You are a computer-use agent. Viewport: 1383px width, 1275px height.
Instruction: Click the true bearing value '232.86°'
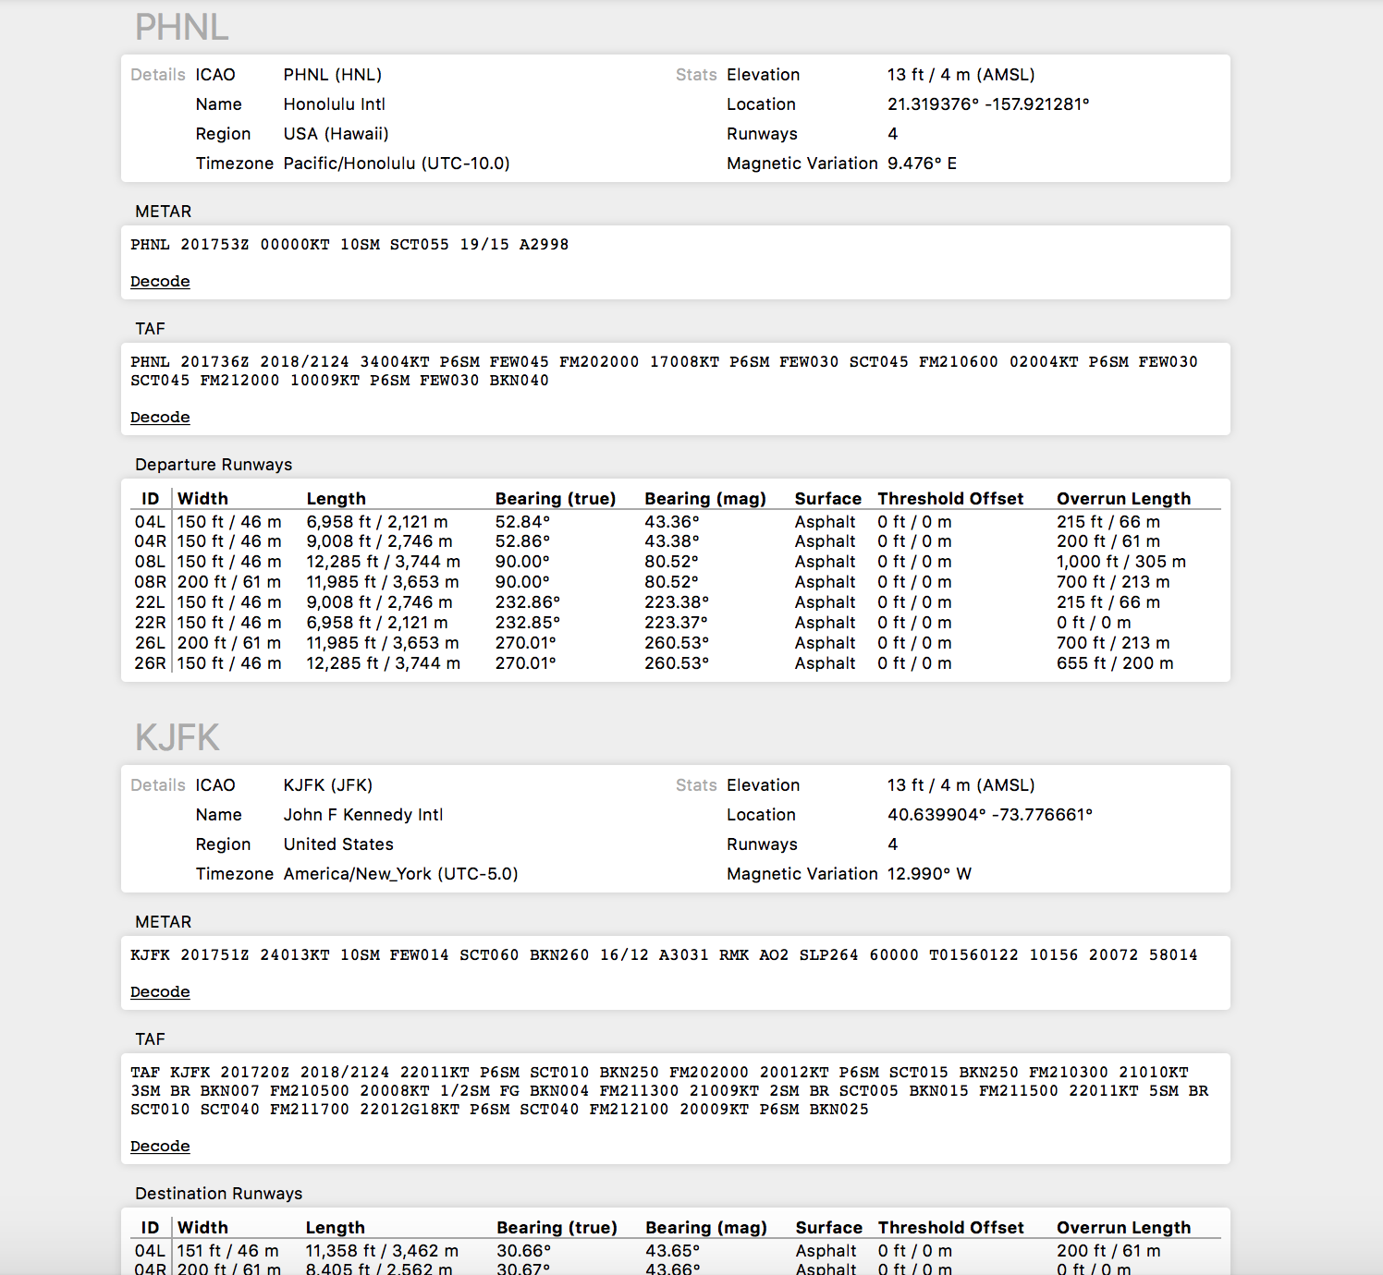coord(528,602)
